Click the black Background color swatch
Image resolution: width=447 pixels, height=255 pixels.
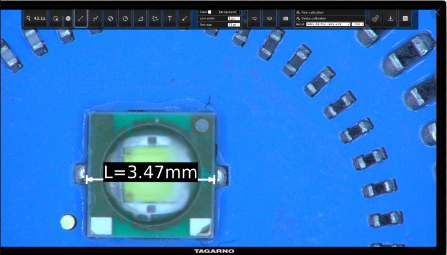tap(238, 12)
